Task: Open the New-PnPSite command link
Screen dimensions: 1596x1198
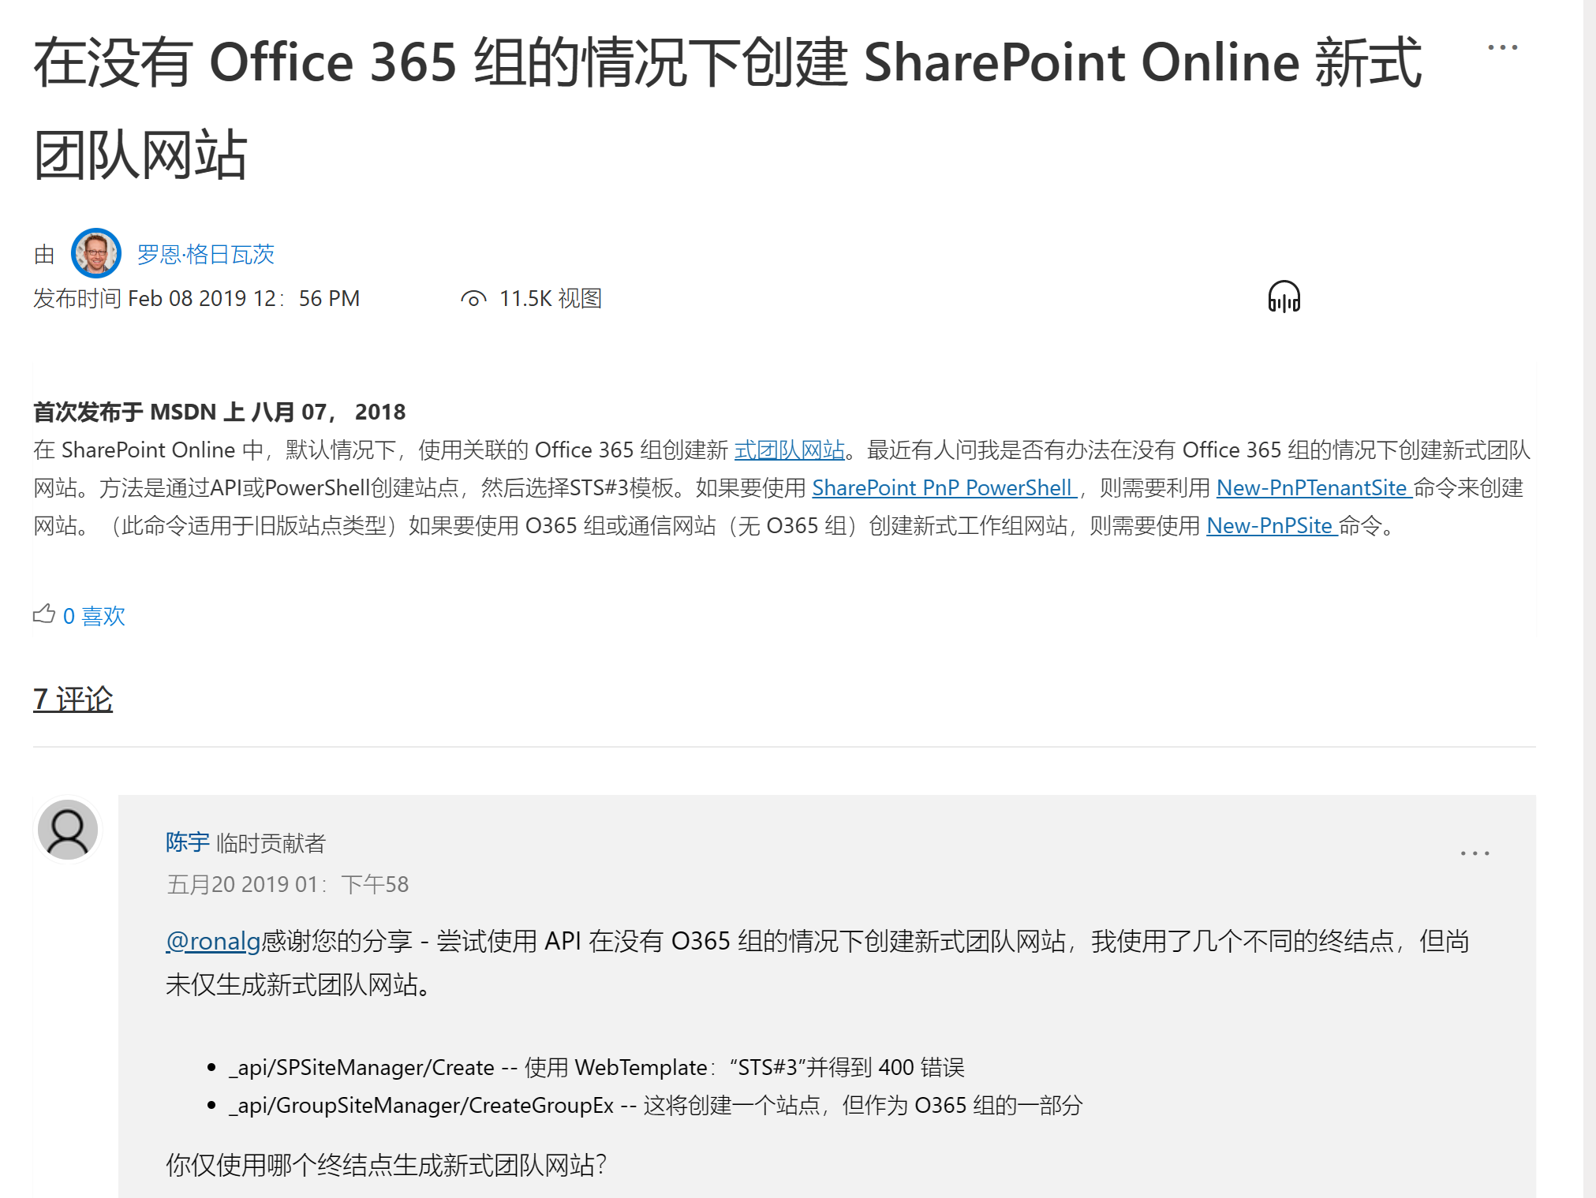Action: 1272,525
